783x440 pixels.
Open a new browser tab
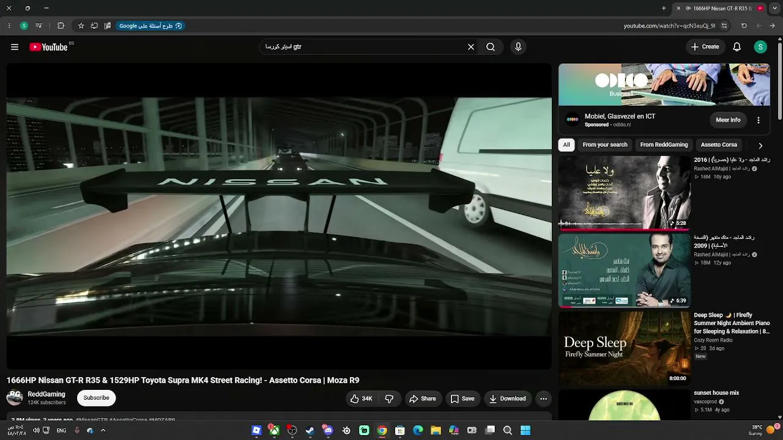coord(664,9)
